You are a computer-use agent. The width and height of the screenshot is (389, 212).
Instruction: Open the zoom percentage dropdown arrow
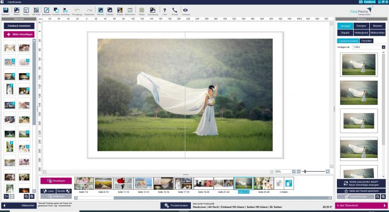point(294,171)
